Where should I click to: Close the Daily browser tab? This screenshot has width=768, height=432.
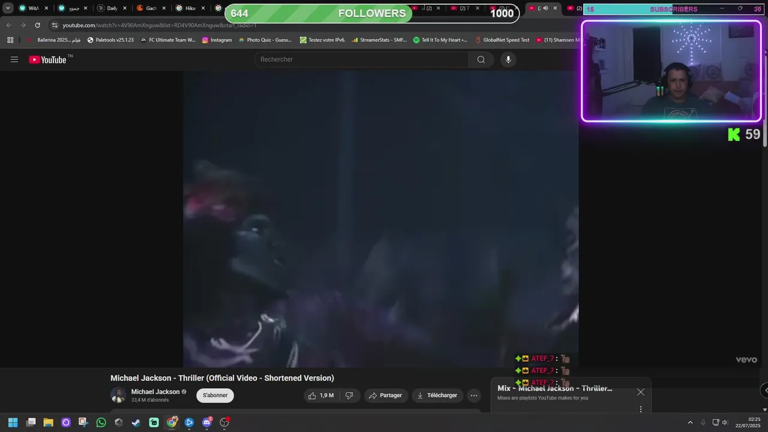click(x=125, y=8)
